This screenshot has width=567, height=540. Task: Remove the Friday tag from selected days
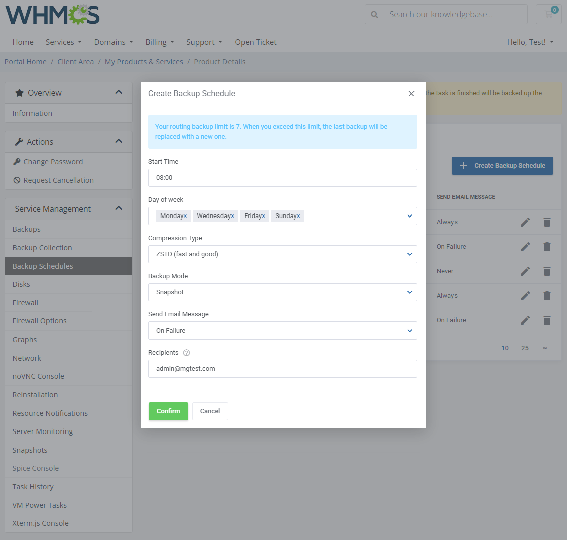coord(263,215)
